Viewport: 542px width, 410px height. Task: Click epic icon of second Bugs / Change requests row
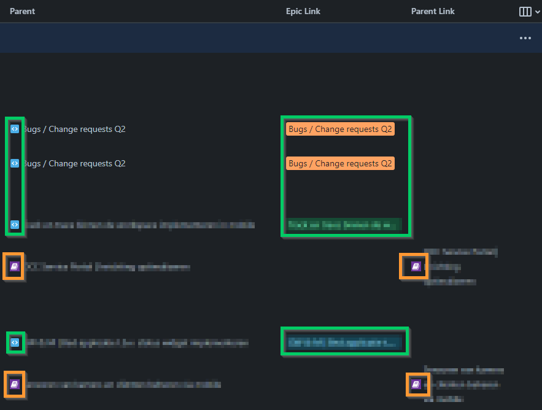pos(15,163)
